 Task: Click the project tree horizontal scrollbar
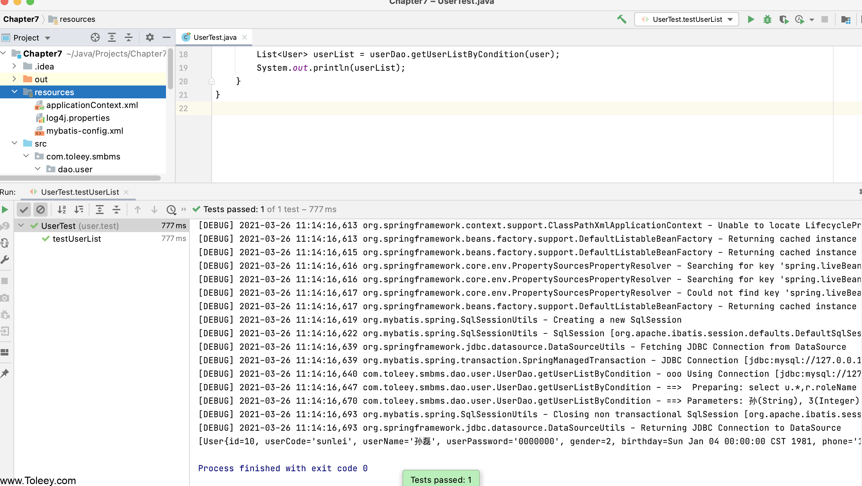pyautogui.click(x=80, y=178)
